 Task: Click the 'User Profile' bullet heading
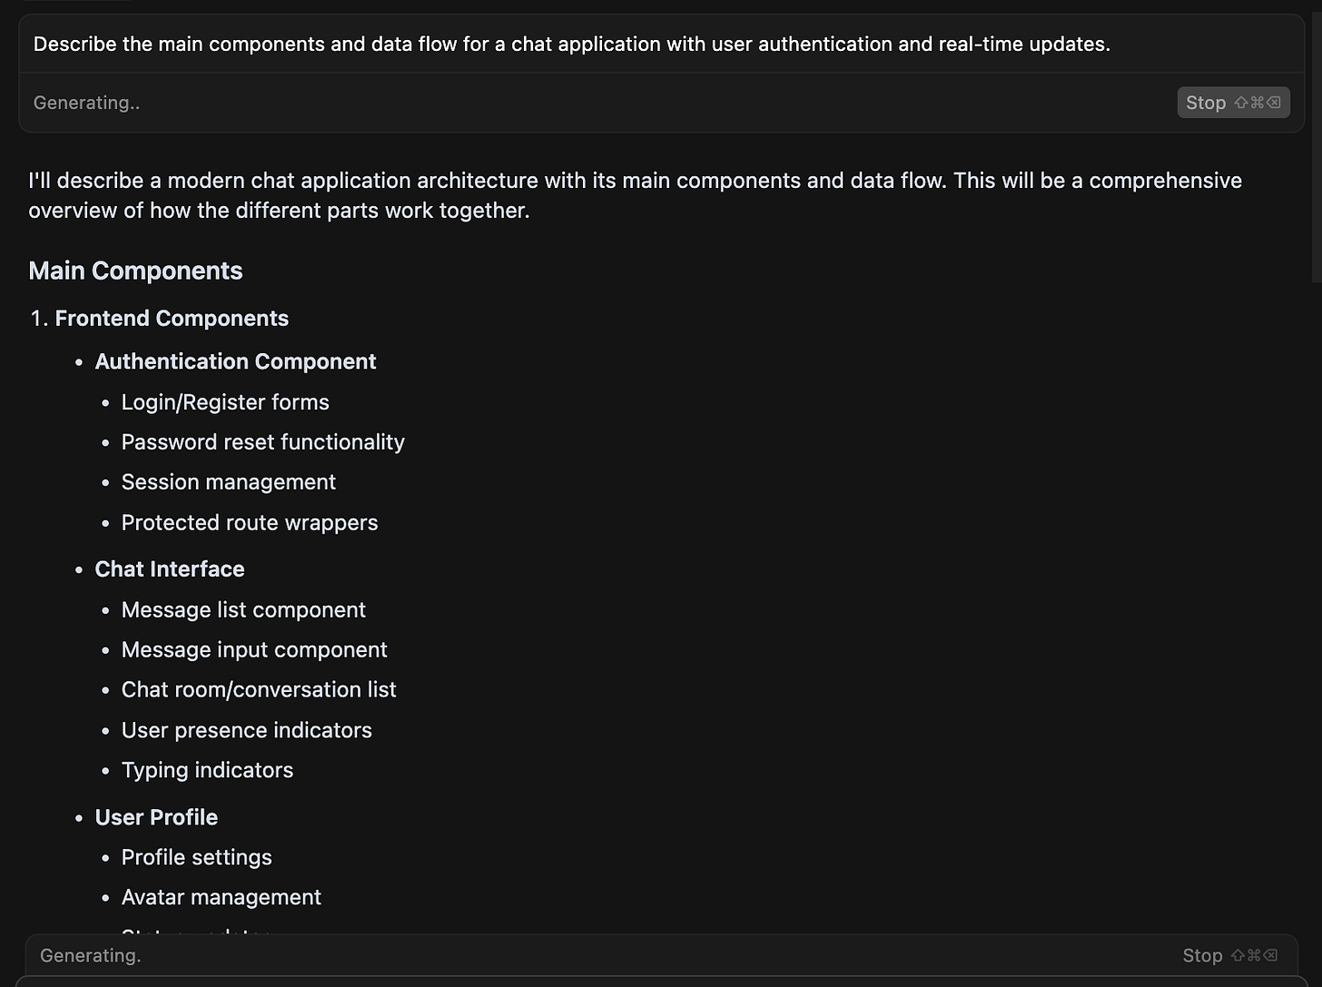pyautogui.click(x=156, y=817)
